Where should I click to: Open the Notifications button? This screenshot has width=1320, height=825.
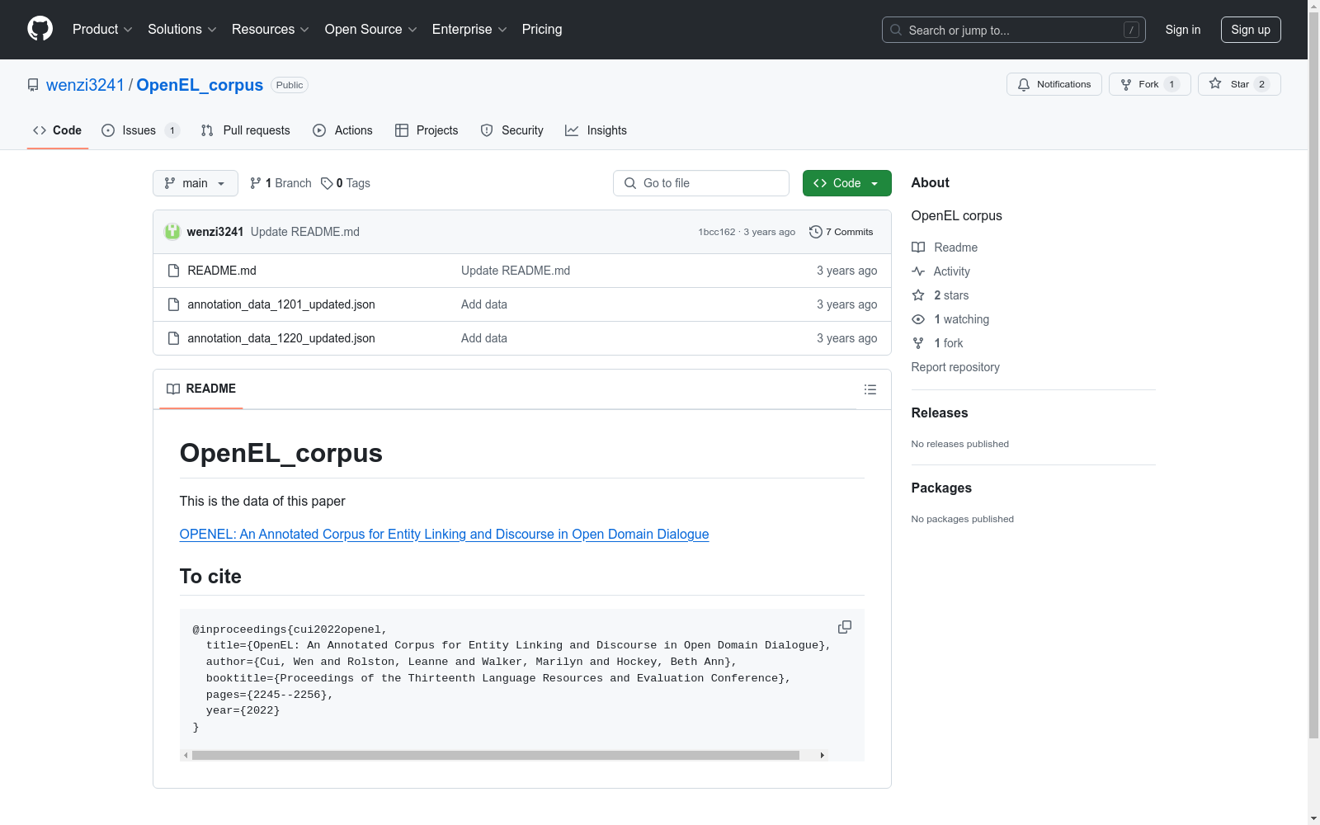click(1054, 84)
